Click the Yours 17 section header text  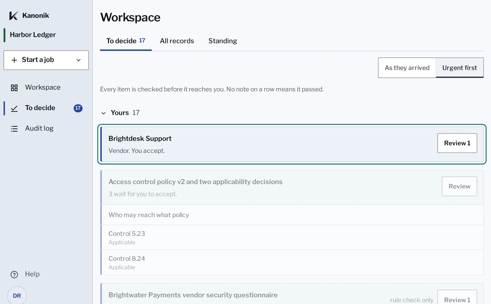tap(125, 113)
